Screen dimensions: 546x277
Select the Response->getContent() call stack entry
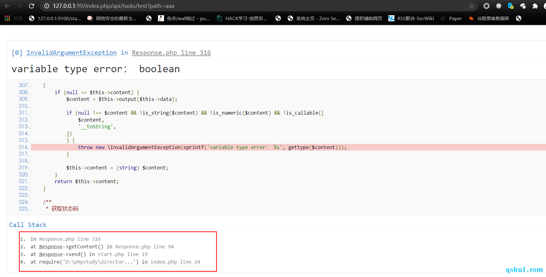102,247
